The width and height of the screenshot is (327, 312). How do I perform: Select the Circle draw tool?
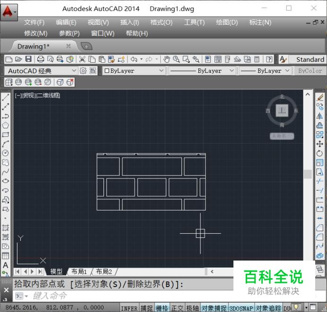coord(5,153)
